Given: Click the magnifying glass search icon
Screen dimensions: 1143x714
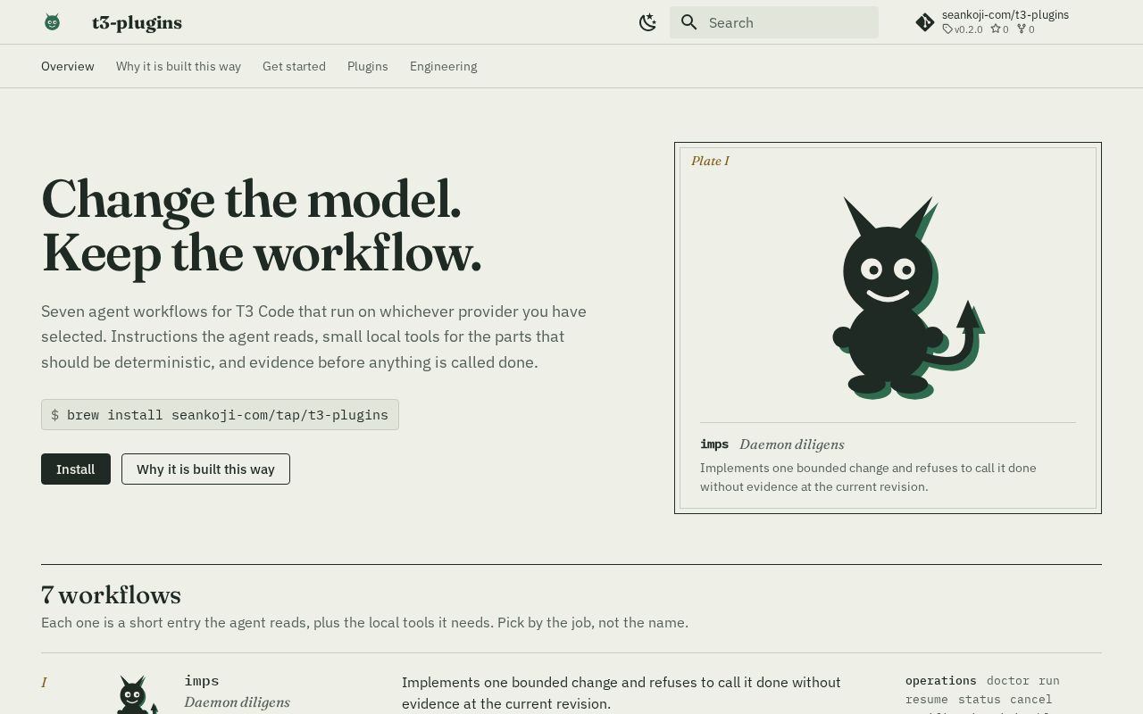Looking at the screenshot, I should pyautogui.click(x=688, y=22).
